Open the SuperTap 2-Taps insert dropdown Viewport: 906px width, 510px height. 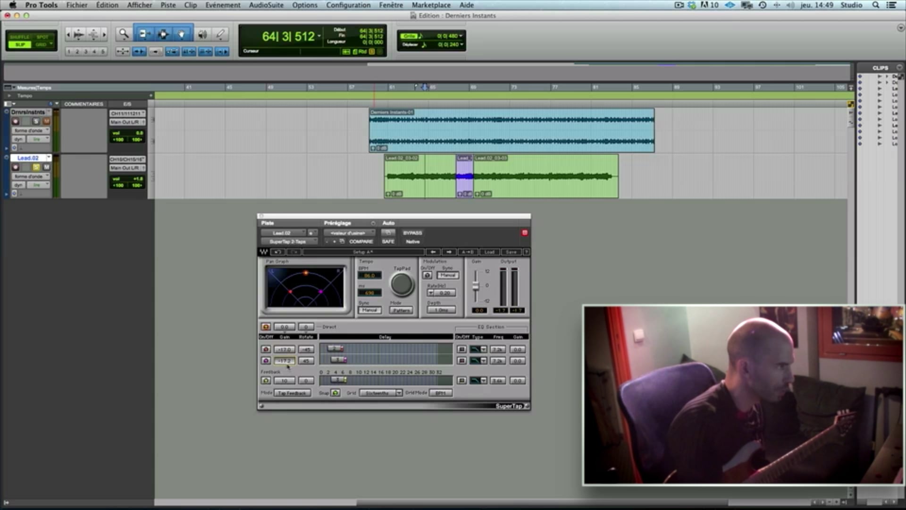pos(289,241)
